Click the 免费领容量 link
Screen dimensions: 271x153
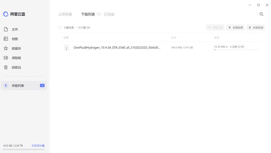pos(38,146)
